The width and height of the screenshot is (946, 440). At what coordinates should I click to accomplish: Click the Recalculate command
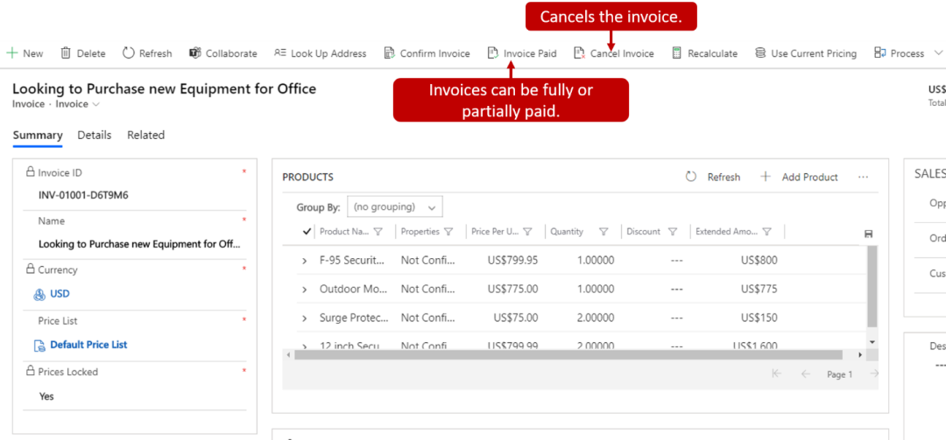pyautogui.click(x=704, y=53)
